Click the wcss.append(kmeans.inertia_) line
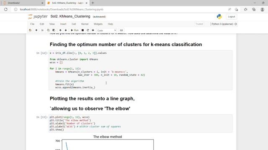The image size is (268, 150). point(75,87)
